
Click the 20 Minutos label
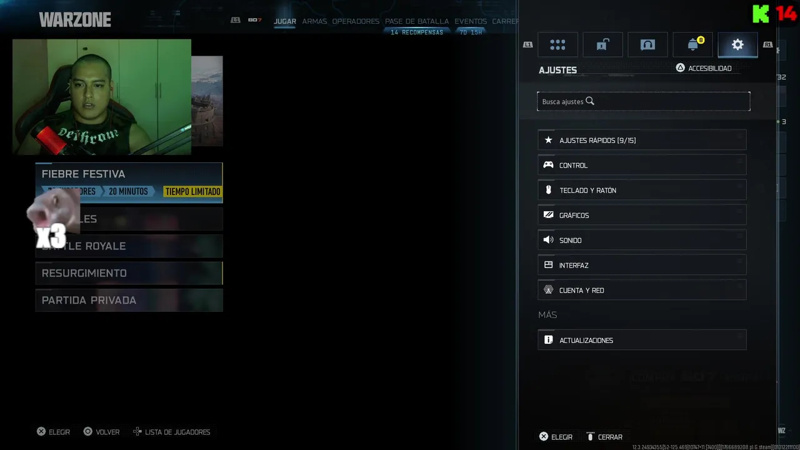(x=128, y=191)
